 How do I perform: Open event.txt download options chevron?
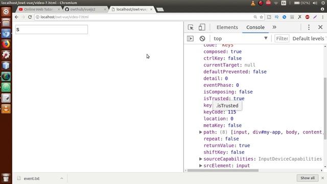tap(62, 178)
